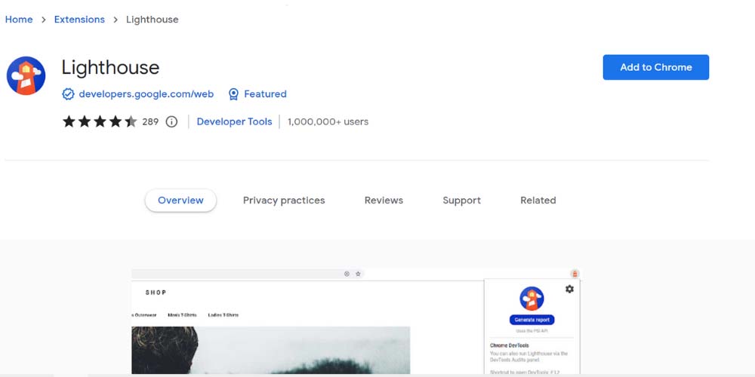Open the Reviews tab
This screenshot has width=755, height=377.
coord(384,201)
